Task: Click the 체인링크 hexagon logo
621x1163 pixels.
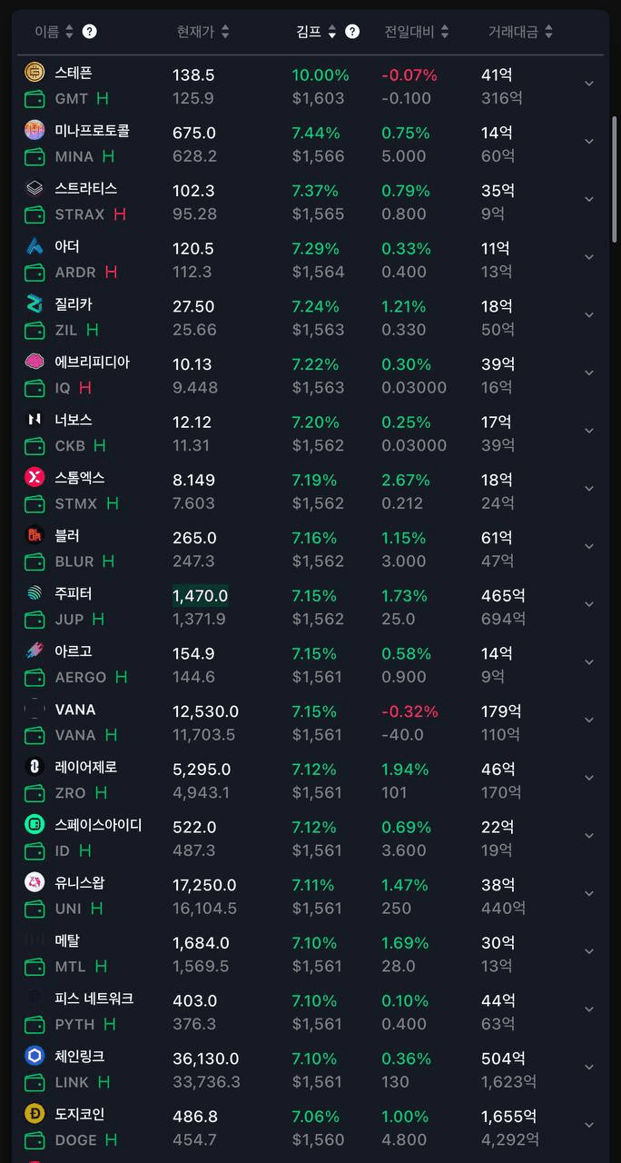Action: pos(34,1057)
